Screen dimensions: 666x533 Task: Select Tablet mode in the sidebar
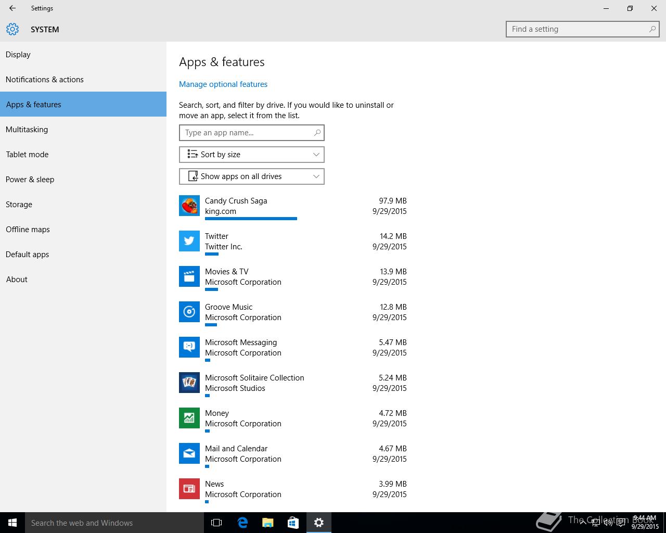point(83,154)
